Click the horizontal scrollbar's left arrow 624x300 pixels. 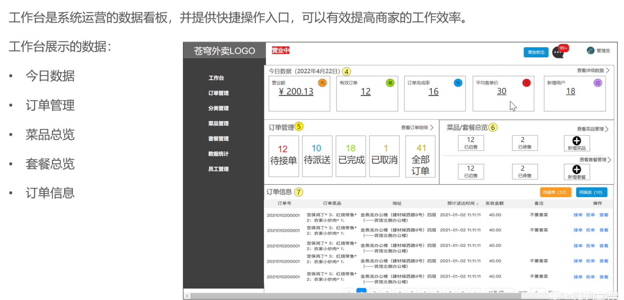[187, 296]
